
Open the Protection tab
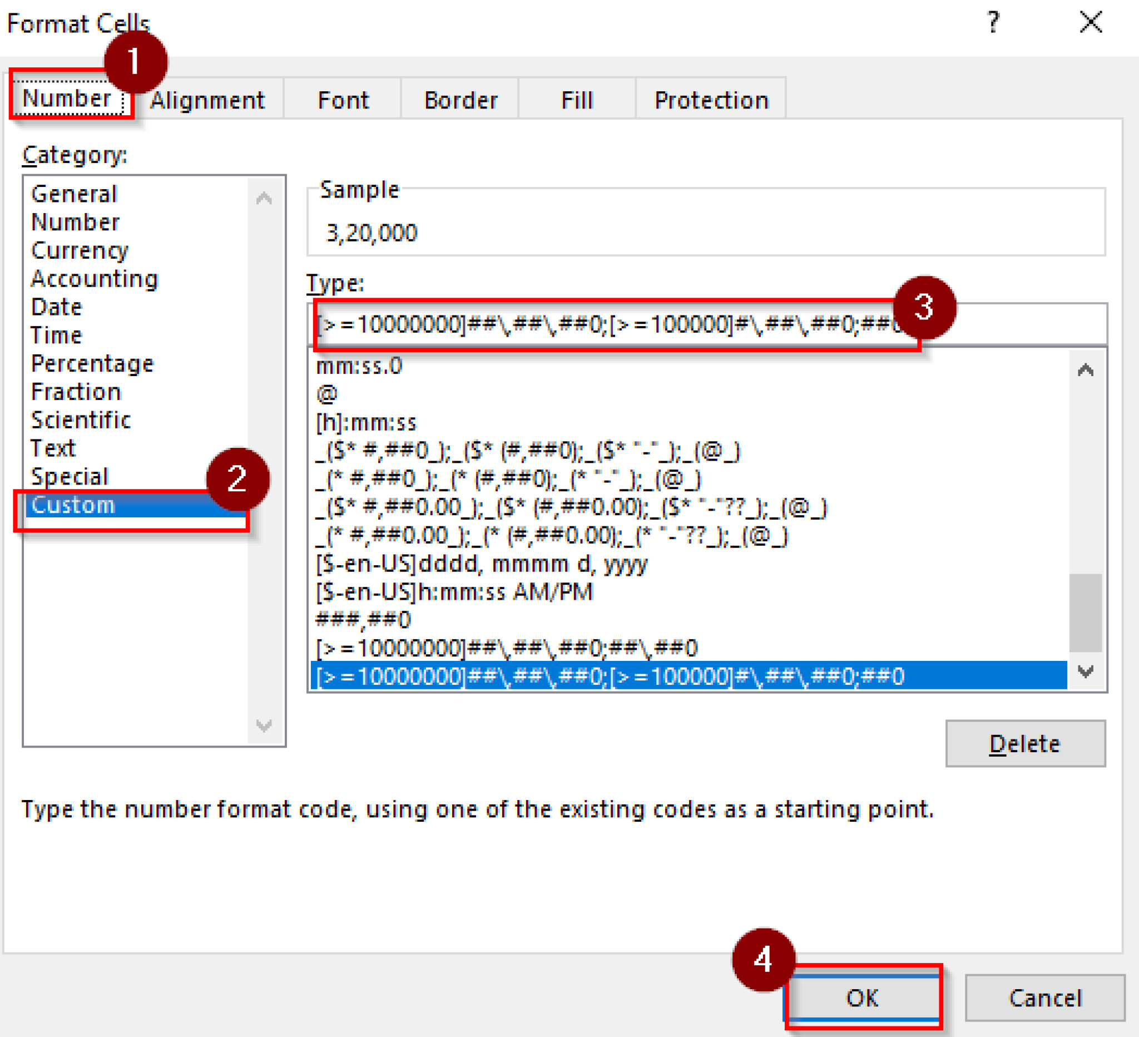coord(711,100)
